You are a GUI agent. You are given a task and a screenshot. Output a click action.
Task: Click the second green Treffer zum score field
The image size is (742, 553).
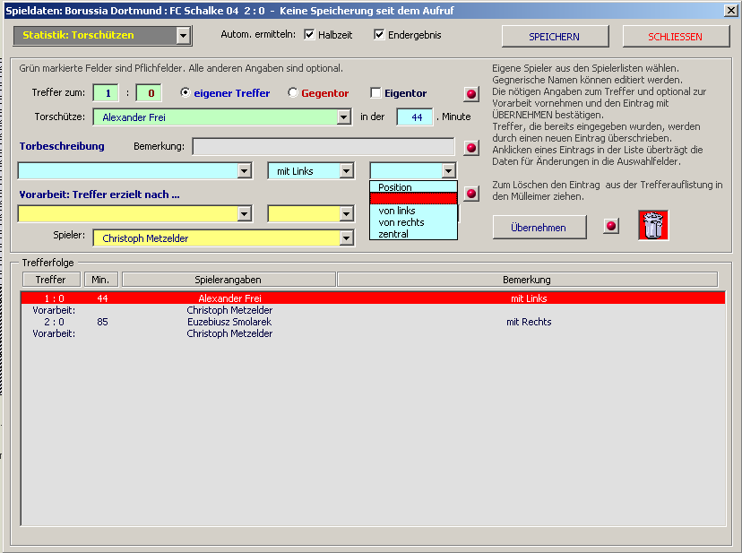point(149,93)
